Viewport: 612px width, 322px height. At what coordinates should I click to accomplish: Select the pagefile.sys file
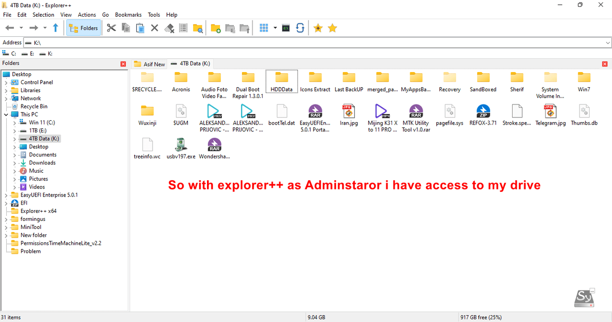tap(449, 115)
